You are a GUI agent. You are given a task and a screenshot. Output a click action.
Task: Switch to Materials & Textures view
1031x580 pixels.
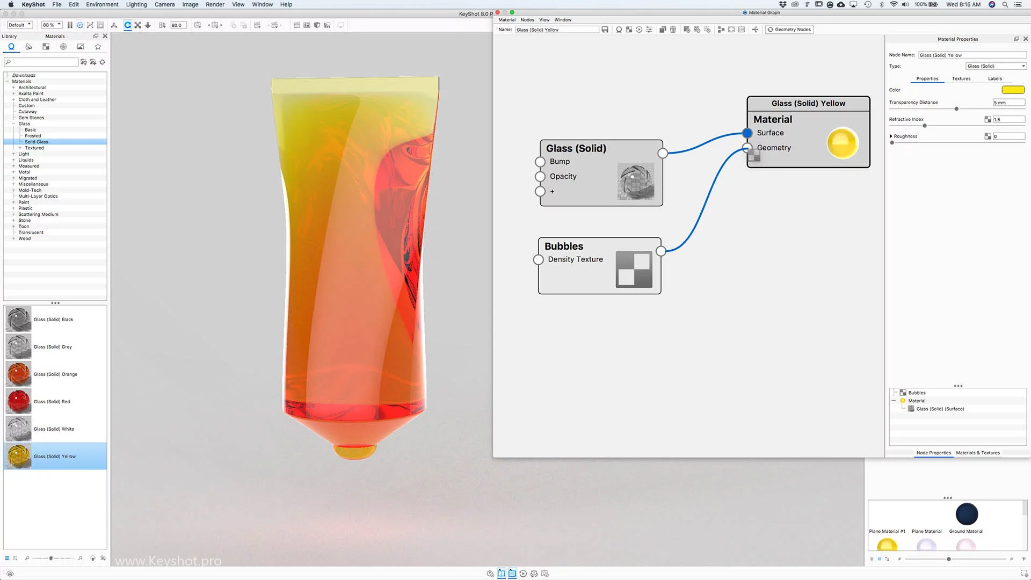coord(977,453)
